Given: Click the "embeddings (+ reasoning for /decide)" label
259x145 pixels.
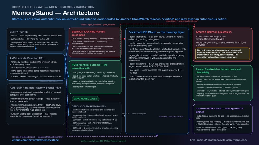Looking at the screenshot, I should pos(182,21).
